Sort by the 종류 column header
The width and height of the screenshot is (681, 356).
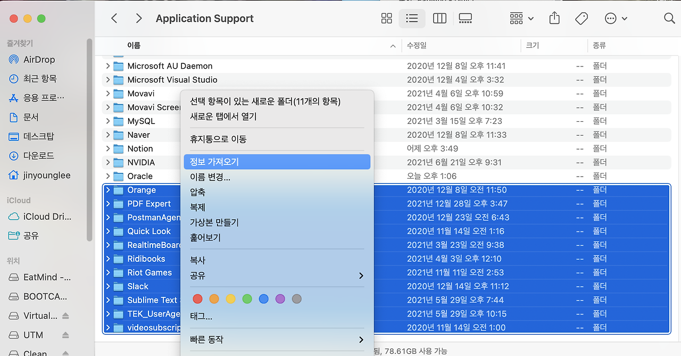[630, 46]
